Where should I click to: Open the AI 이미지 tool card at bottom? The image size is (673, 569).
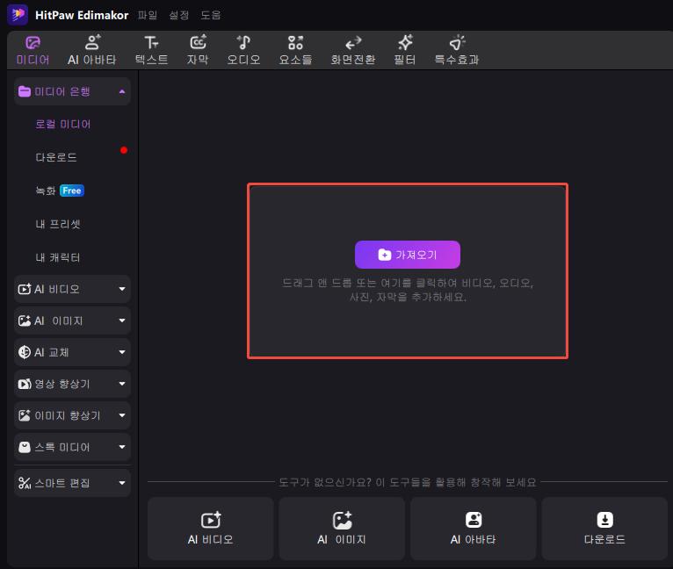point(342,529)
